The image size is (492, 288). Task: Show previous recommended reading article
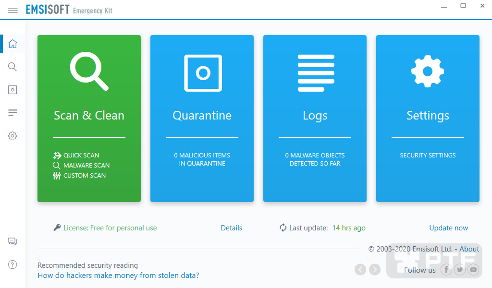click(x=360, y=269)
